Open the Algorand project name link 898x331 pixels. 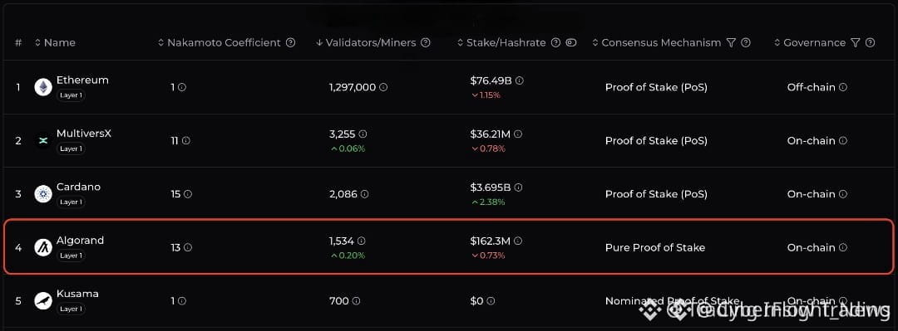[80, 241]
